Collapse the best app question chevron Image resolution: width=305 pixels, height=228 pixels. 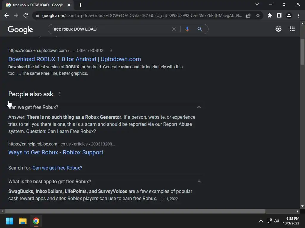(x=199, y=181)
